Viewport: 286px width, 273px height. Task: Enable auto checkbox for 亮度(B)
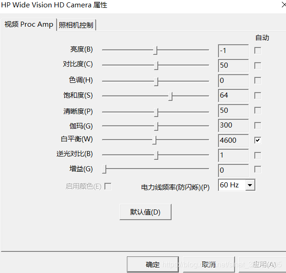coord(257,51)
